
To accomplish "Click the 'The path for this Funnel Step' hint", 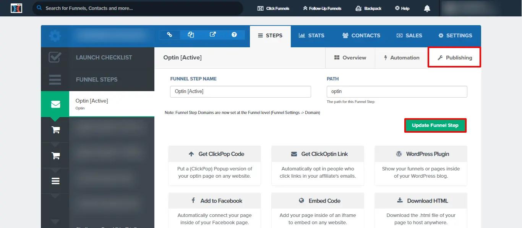I will [350, 102].
